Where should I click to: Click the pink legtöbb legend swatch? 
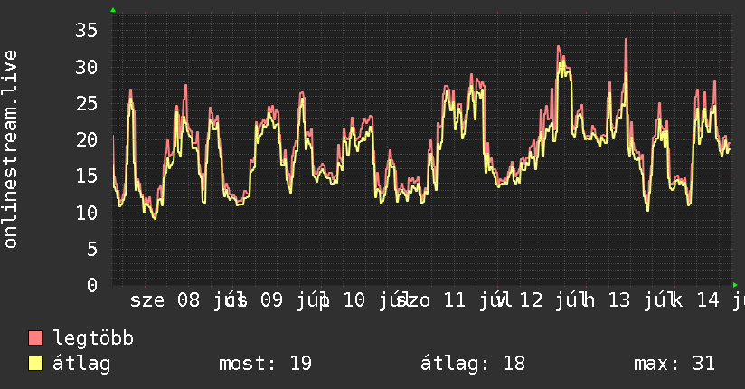(x=35, y=338)
